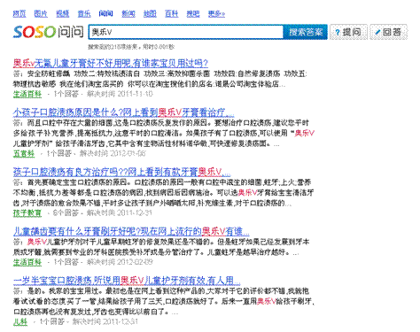Open result 儿童龋齿要有什么牙膏刷牙好呢

pyautogui.click(x=131, y=231)
